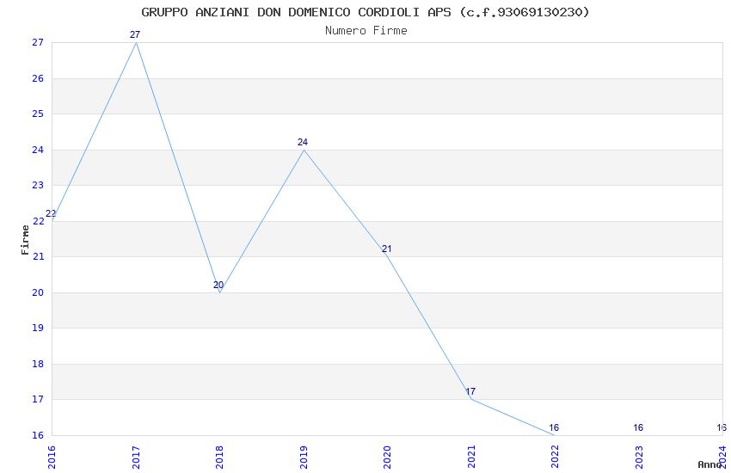Click x-axis year 2019
Image resolution: width=731 pixels, height=473 pixels.
pos(304,458)
